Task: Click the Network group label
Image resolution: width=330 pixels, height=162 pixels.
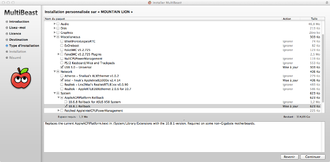Action: [x=66, y=72]
